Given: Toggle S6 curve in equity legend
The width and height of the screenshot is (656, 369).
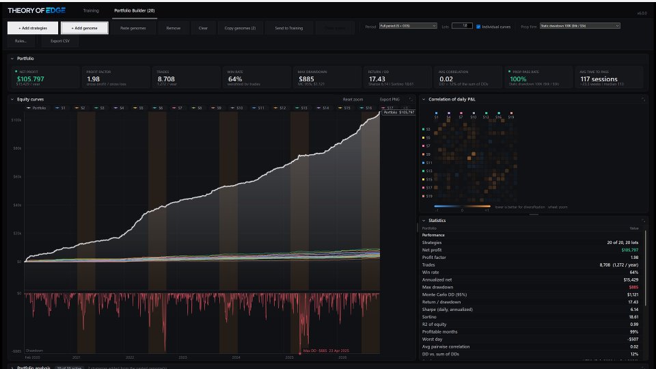Looking at the screenshot, I should (x=158, y=108).
